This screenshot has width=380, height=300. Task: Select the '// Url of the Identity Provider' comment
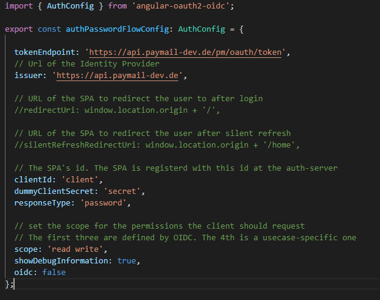(x=87, y=64)
